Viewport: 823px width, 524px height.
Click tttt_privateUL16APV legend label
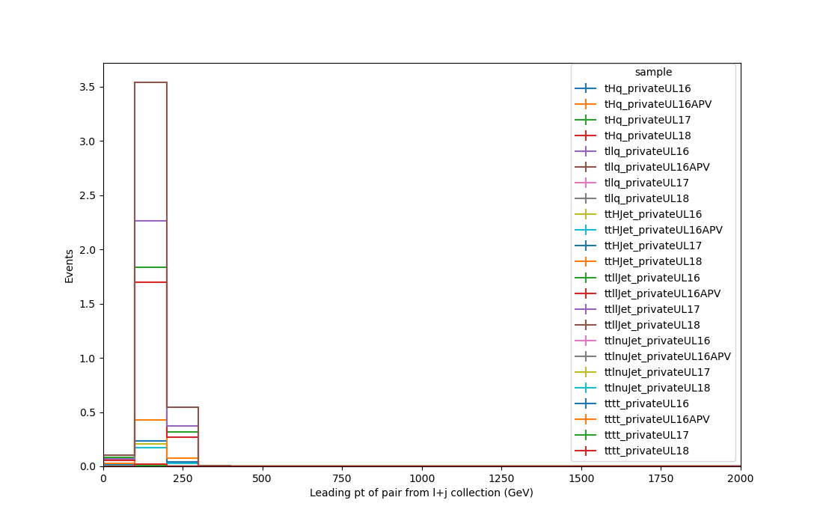click(657, 420)
